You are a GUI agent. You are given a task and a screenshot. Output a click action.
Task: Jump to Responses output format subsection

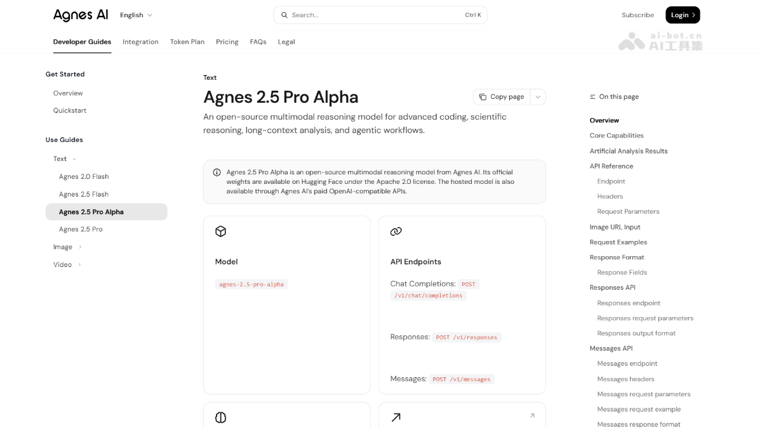coord(636,334)
